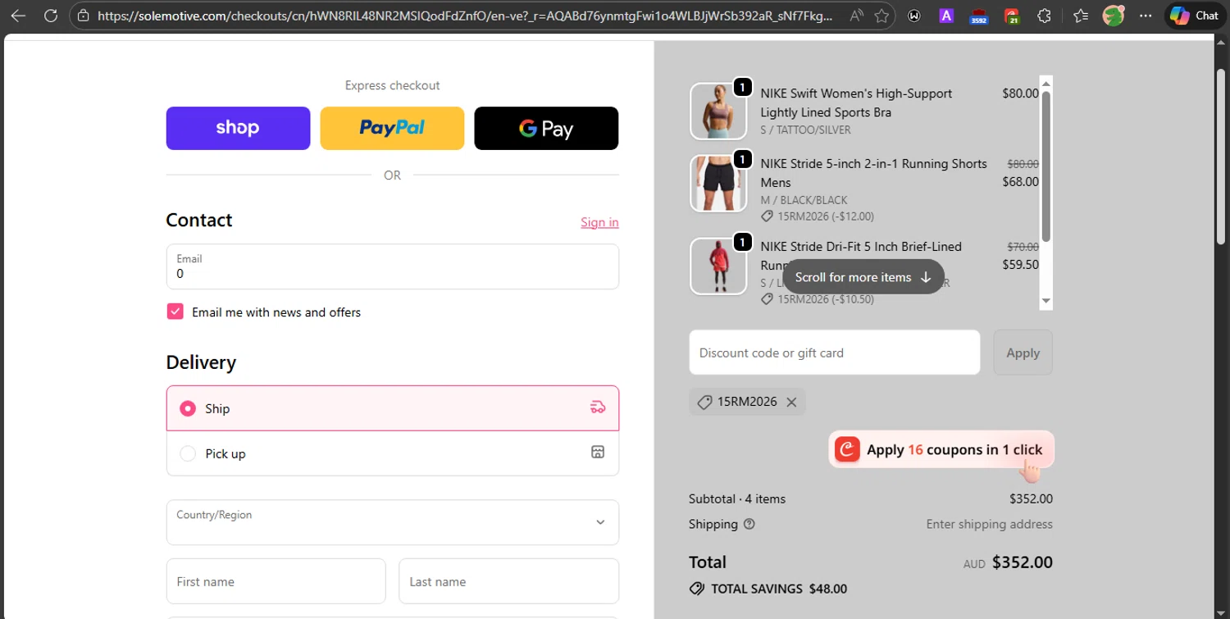The width and height of the screenshot is (1230, 619).
Task: Click the Running Shorts product thumbnail
Action: 718,184
